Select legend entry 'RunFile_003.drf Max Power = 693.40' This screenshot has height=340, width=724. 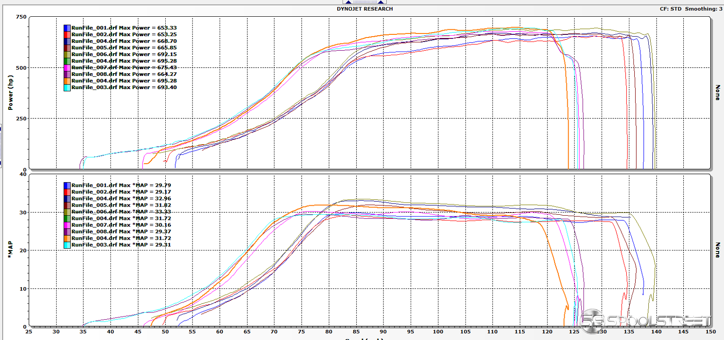[x=124, y=88]
